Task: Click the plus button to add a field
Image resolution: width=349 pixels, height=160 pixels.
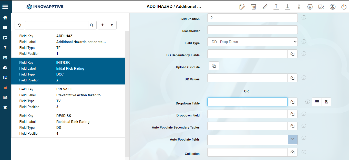Action: tap(103, 25)
